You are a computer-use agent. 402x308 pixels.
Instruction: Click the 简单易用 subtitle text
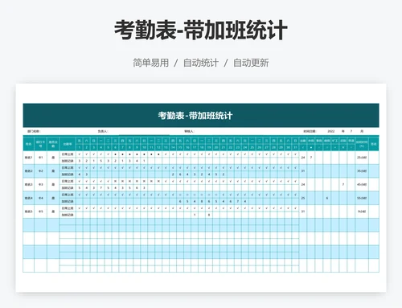[x=151, y=63]
